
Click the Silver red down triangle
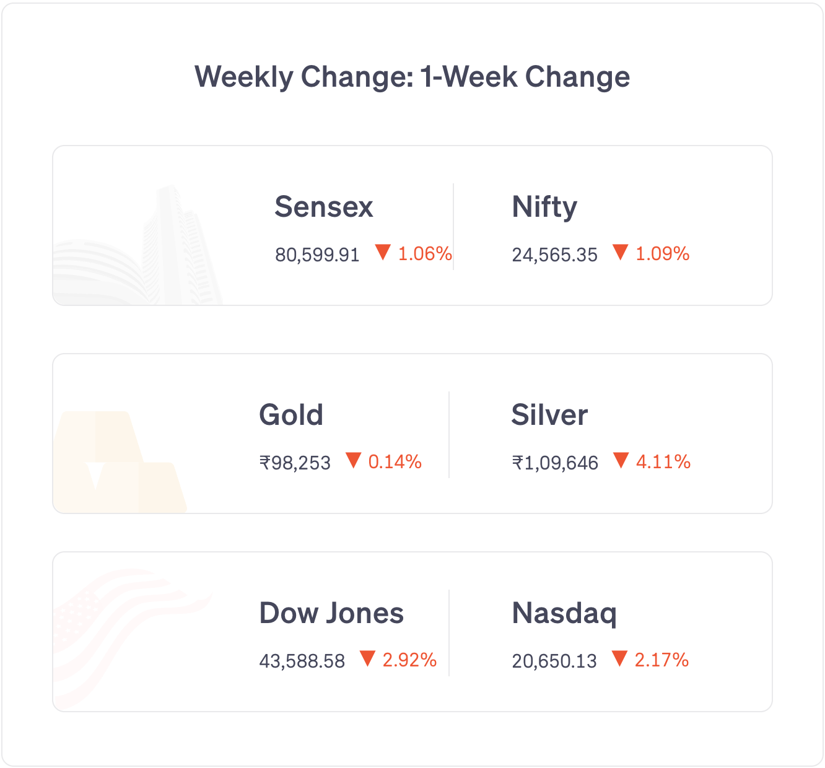621,460
